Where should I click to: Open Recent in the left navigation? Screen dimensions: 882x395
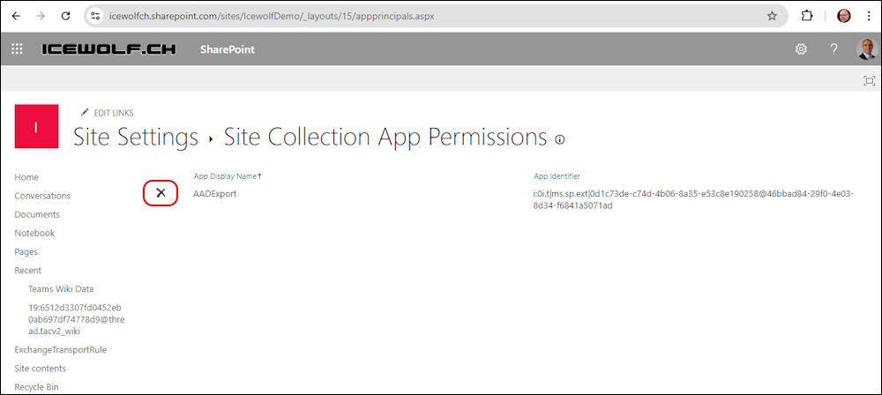point(28,270)
